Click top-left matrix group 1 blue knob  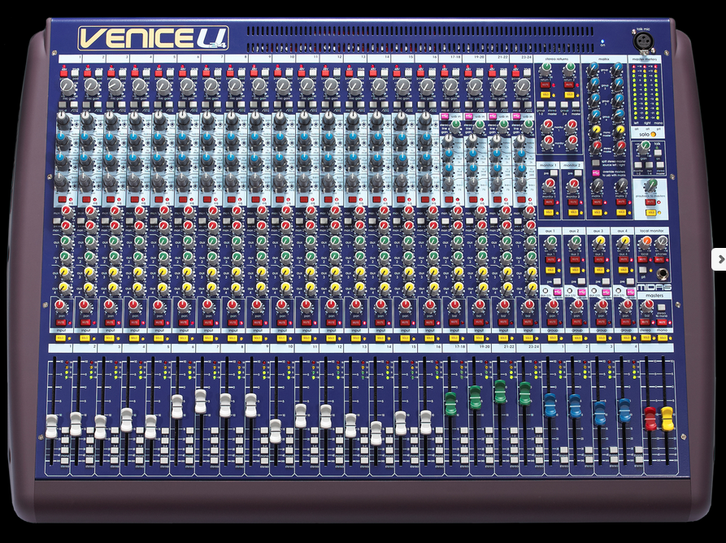pyautogui.click(x=592, y=69)
